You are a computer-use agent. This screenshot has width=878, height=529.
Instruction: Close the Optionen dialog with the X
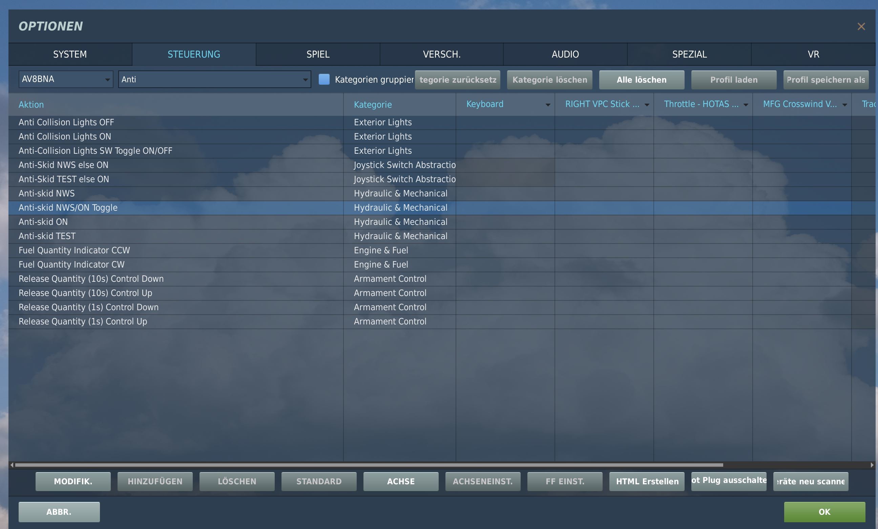click(861, 26)
